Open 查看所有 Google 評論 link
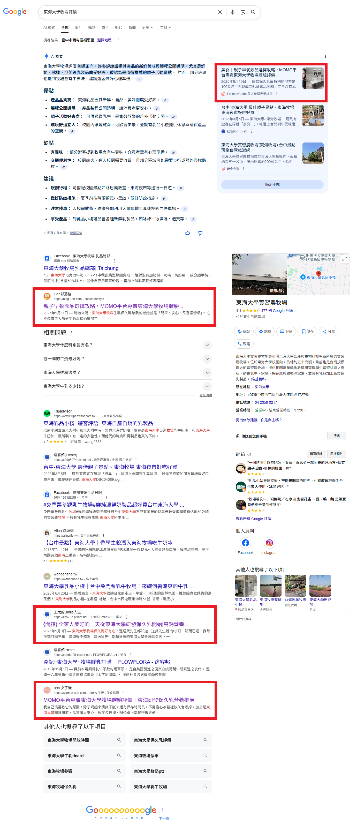357x825 pixels. (253, 519)
